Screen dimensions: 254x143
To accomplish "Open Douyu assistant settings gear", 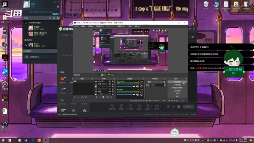I will pyautogui.click(x=179, y=107).
